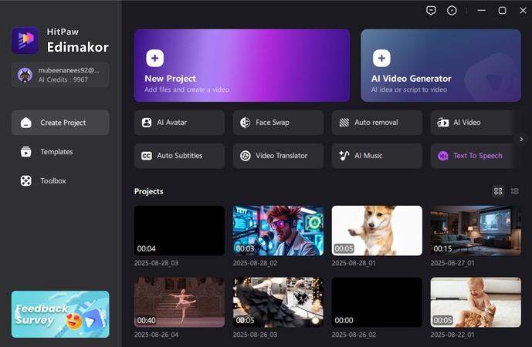
Task: Open the hexagon settings icon in title bar
Action: (452, 11)
